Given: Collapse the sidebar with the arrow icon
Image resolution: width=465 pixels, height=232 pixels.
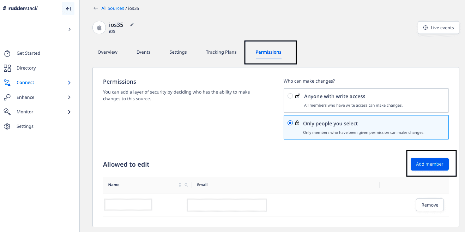Looking at the screenshot, I should coord(68,8).
